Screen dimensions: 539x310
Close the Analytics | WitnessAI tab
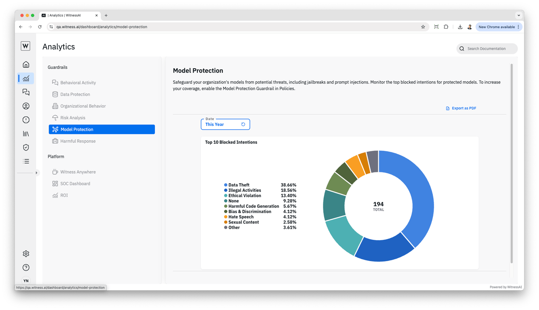click(x=96, y=15)
